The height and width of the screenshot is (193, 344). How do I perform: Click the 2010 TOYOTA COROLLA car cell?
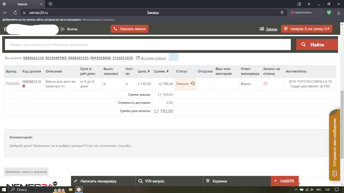[x=310, y=84]
